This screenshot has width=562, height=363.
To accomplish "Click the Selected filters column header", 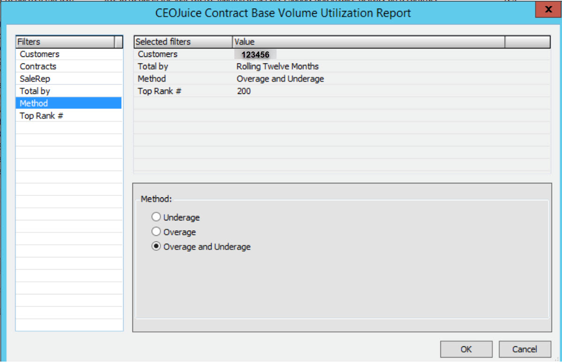I will (183, 42).
